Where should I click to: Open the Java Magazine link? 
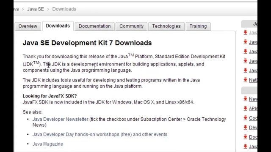click(48, 144)
